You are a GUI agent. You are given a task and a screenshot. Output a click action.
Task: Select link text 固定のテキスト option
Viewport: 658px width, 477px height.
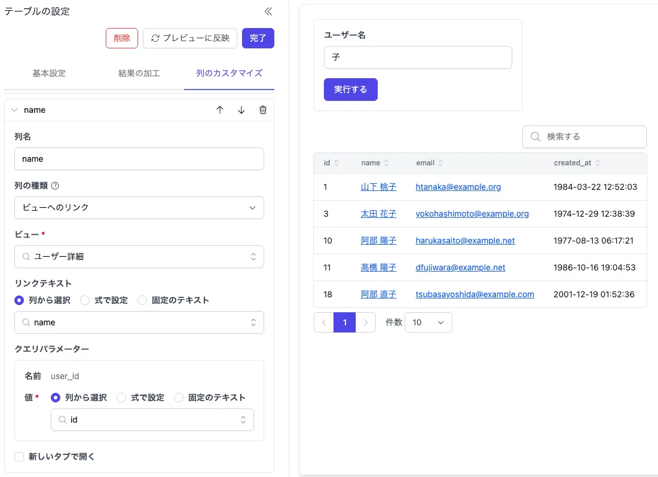(x=142, y=300)
